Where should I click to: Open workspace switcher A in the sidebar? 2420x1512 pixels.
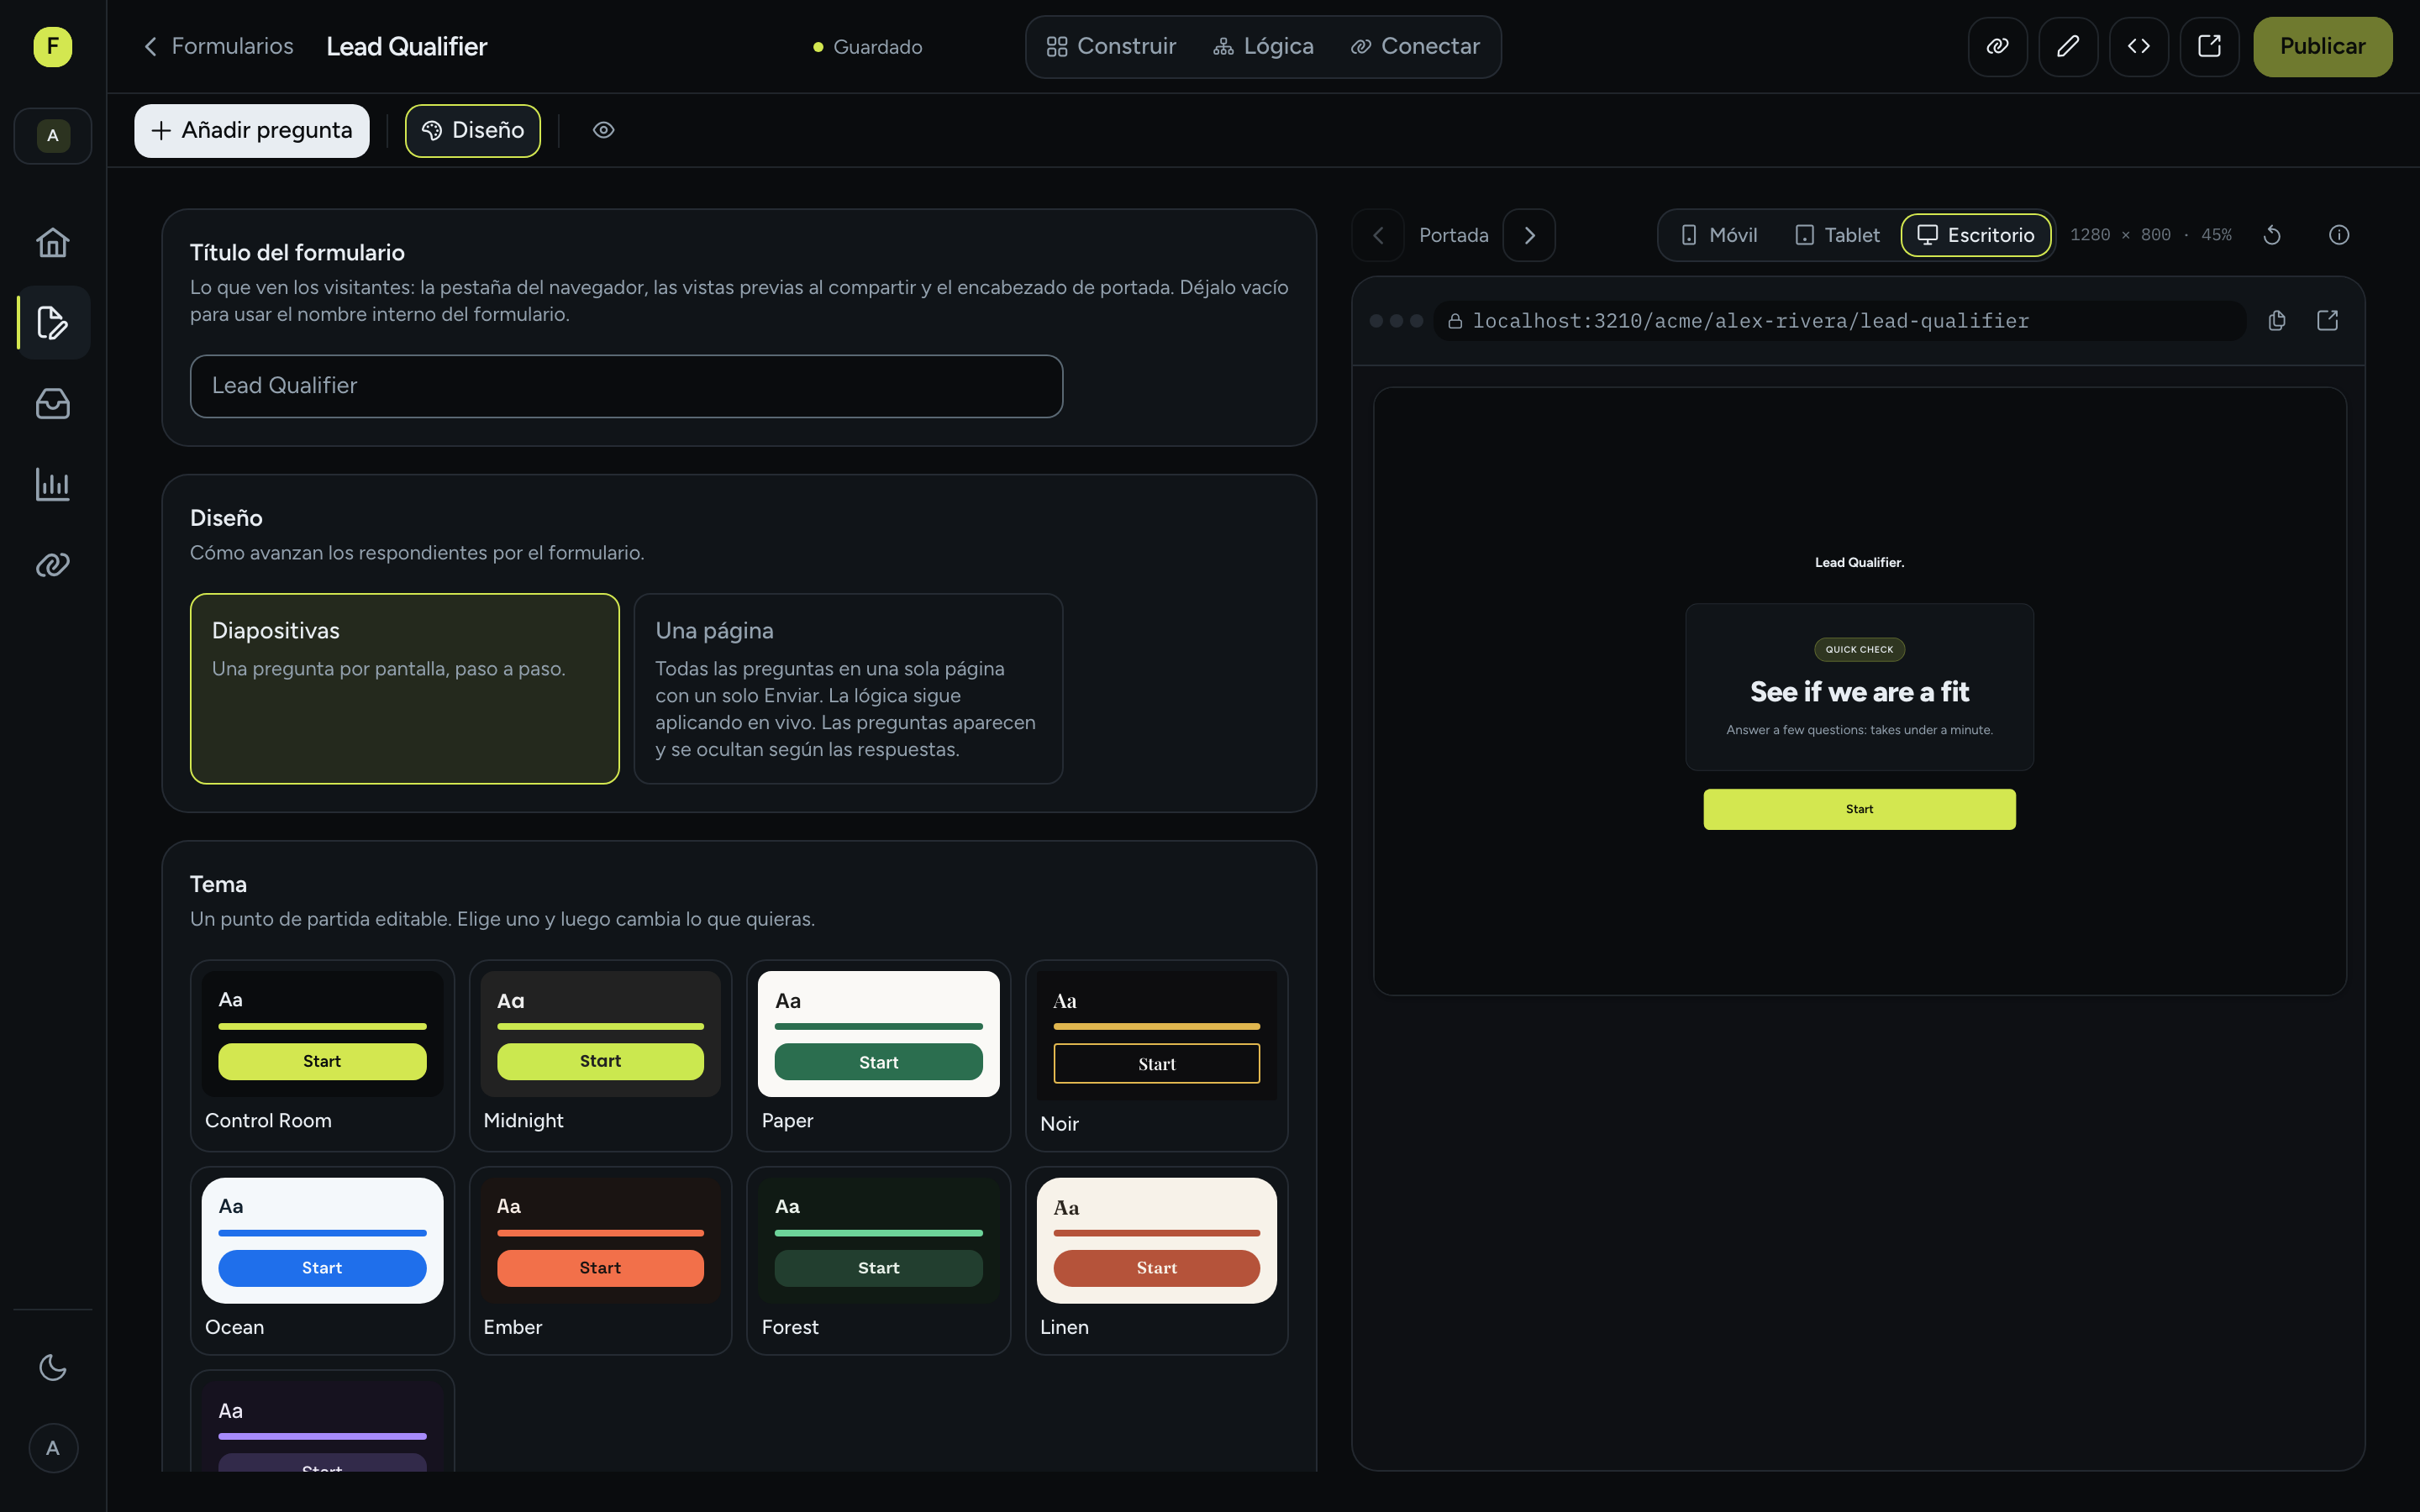click(52, 135)
